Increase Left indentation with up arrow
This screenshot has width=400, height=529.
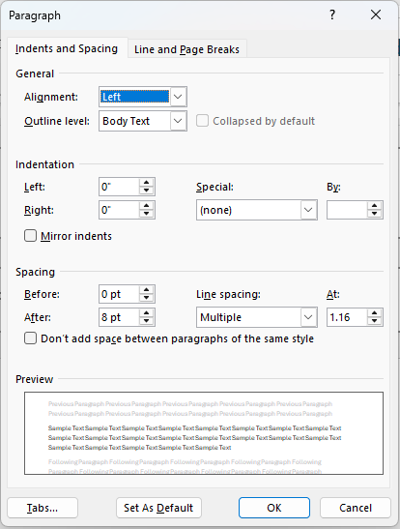[x=146, y=183]
